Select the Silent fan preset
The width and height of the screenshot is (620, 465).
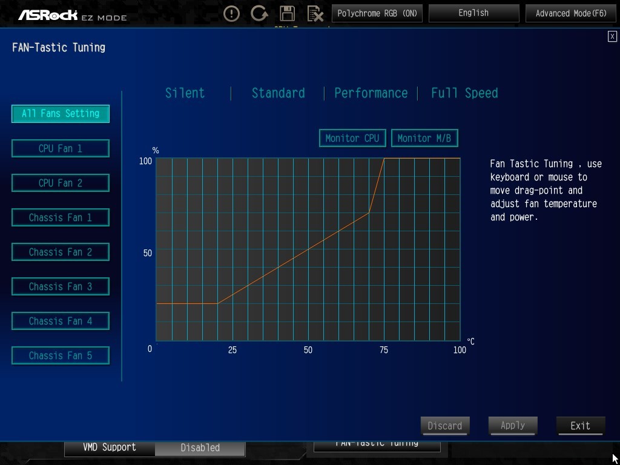pyautogui.click(x=185, y=93)
